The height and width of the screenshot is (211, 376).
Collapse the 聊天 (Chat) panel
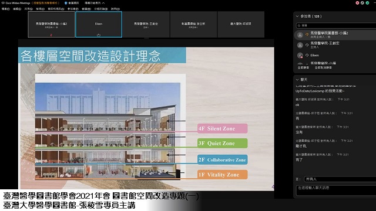click(297, 80)
